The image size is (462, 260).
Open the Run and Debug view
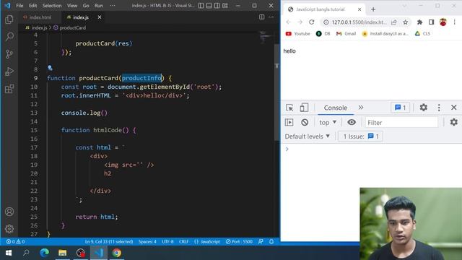point(9,71)
